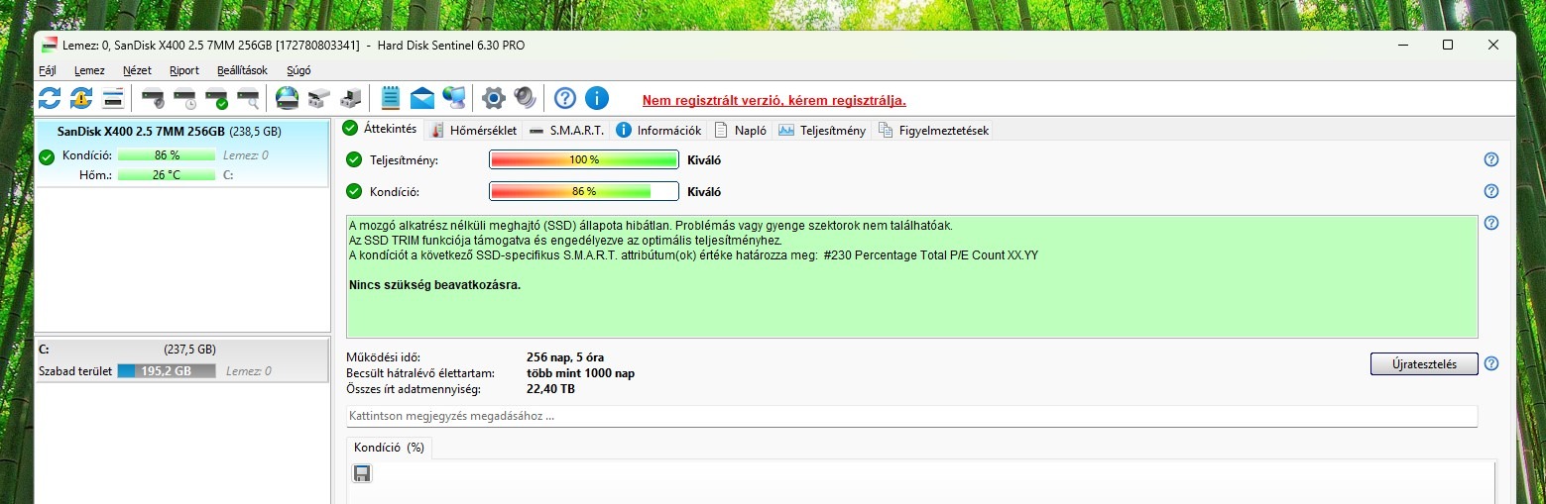Switch to the Áttekintés tab
This screenshot has height=504, width=1546.
[x=380, y=129]
